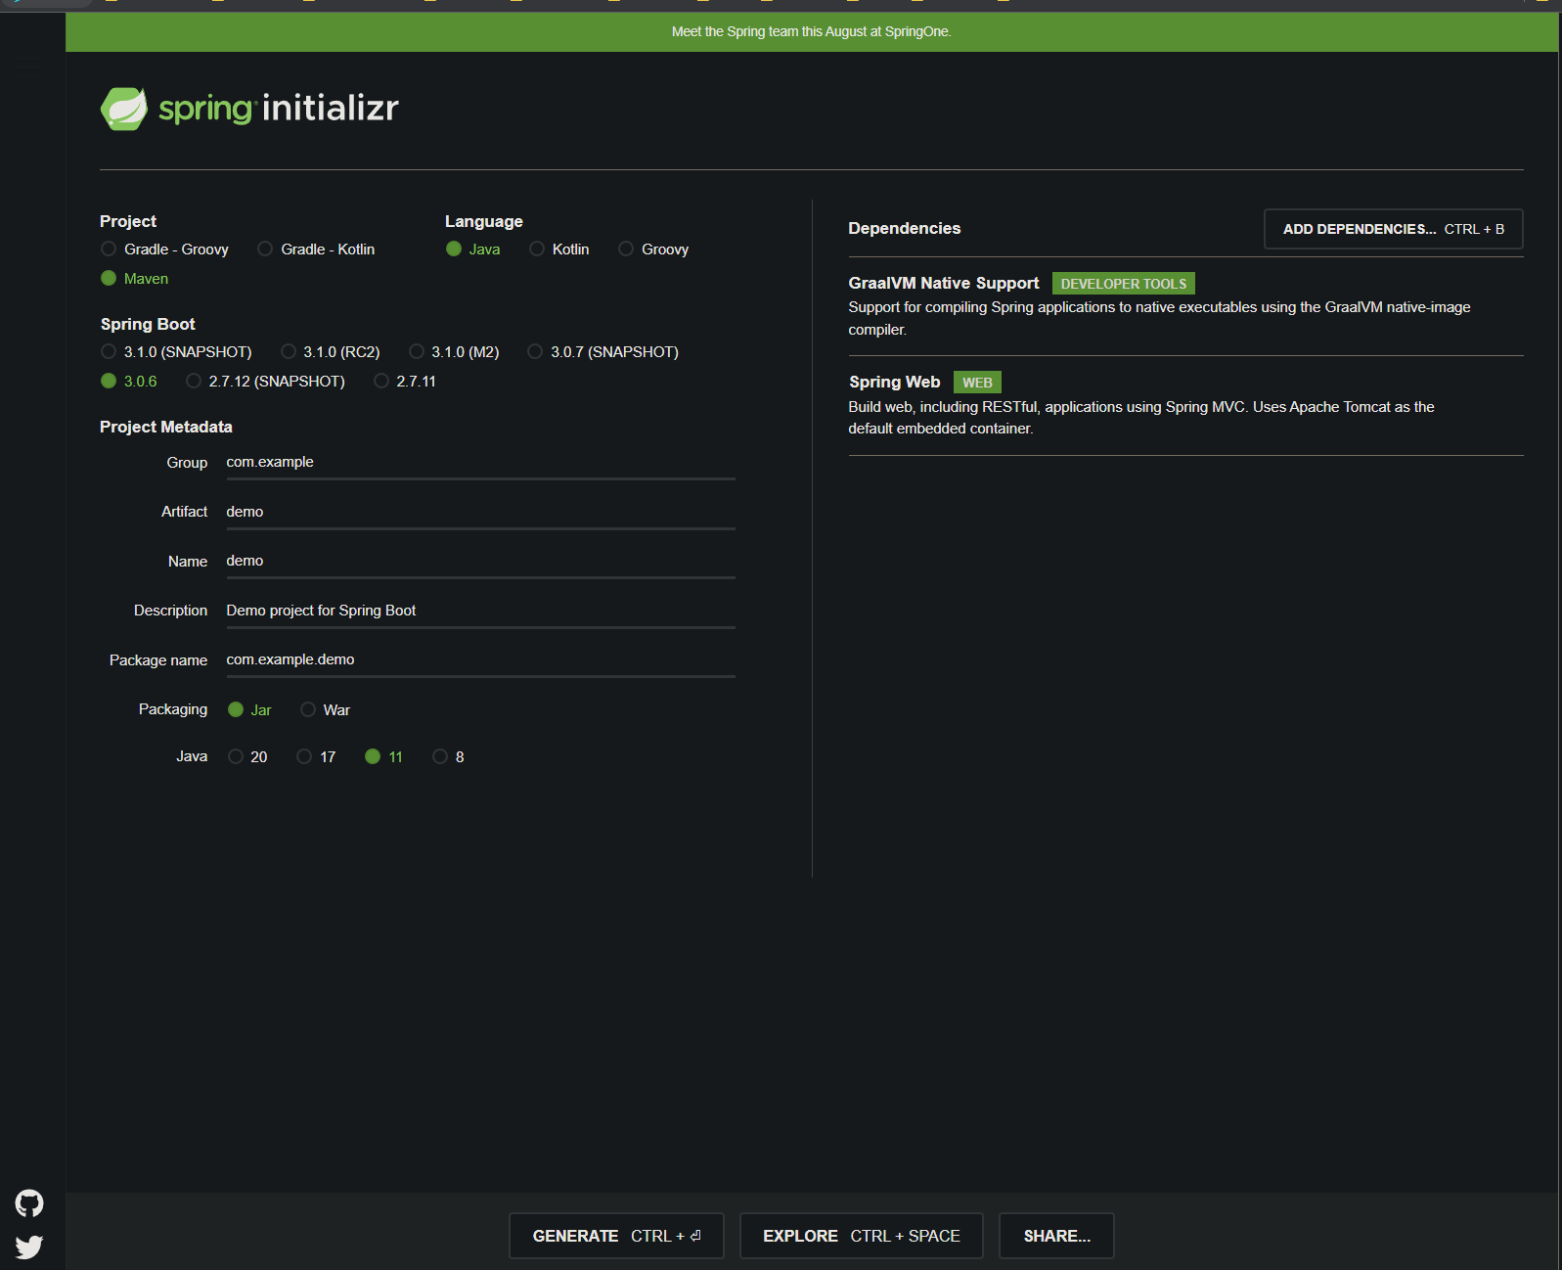1562x1270 pixels.
Task: Switch packaging to War
Action: click(x=326, y=709)
